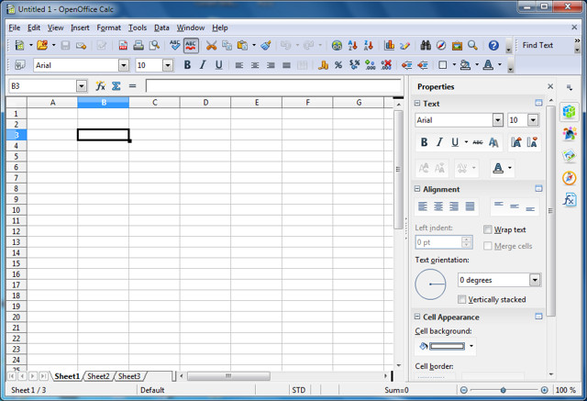Switch to the Sheet2 tab

(98, 376)
